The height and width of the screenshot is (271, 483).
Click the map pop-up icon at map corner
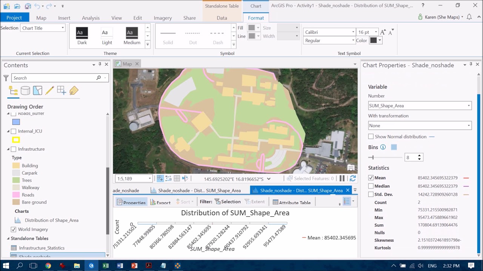click(x=351, y=168)
